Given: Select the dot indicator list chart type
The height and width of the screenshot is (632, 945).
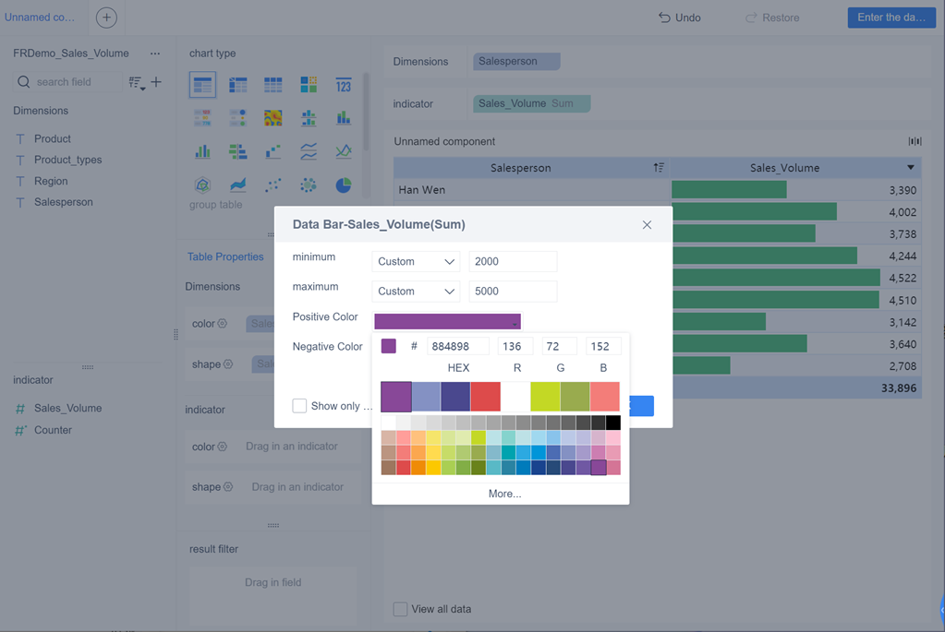Looking at the screenshot, I should pyautogui.click(x=238, y=118).
